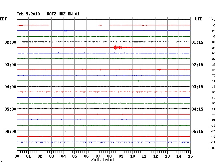Image resolution: width=217 pixels, height=165 pixels.
Task: Click the blue signal burst near minute 04
Action: point(65,31)
